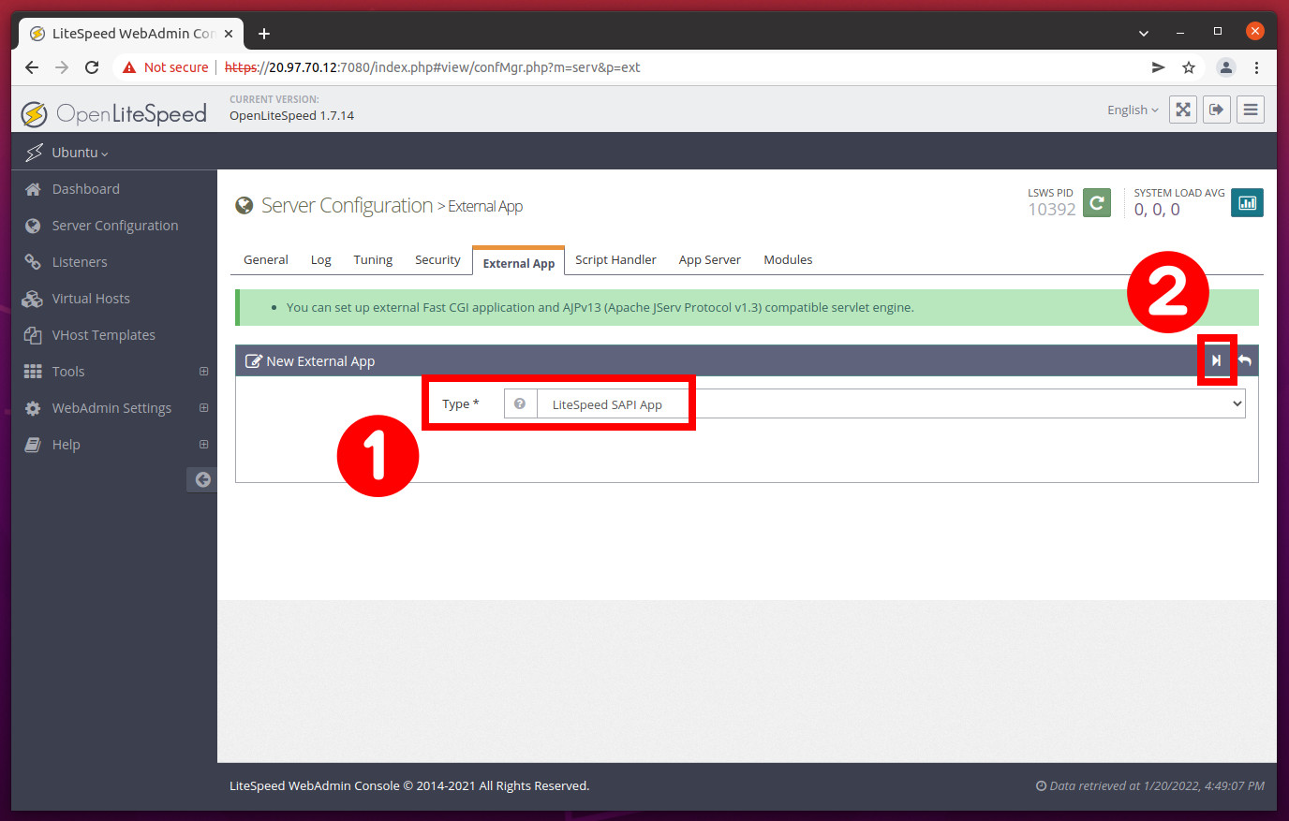Open the Chrome three-dot menu
The width and height of the screenshot is (1289, 821).
(1256, 67)
